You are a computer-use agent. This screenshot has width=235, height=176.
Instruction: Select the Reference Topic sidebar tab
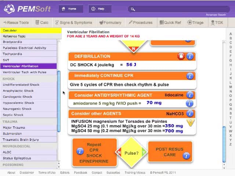tap(31, 36)
